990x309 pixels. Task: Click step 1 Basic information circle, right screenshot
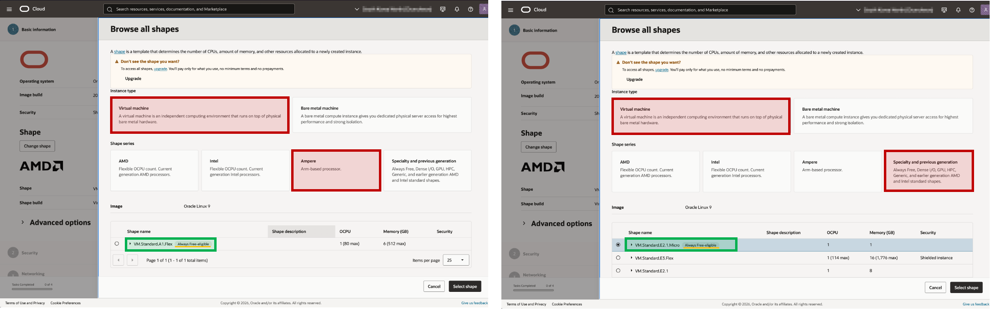[515, 30]
